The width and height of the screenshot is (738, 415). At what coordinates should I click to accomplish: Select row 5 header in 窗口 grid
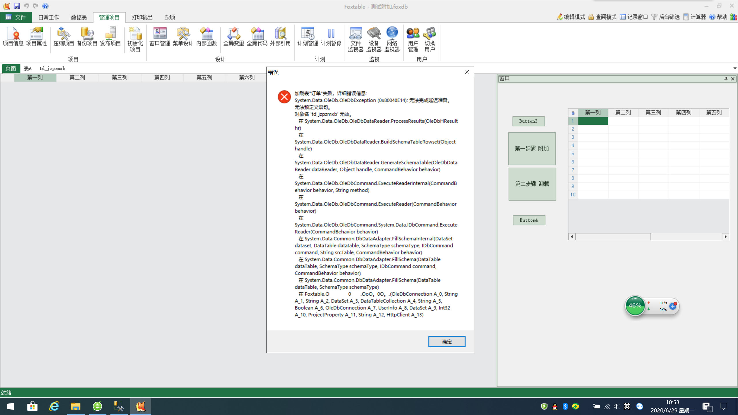573,154
